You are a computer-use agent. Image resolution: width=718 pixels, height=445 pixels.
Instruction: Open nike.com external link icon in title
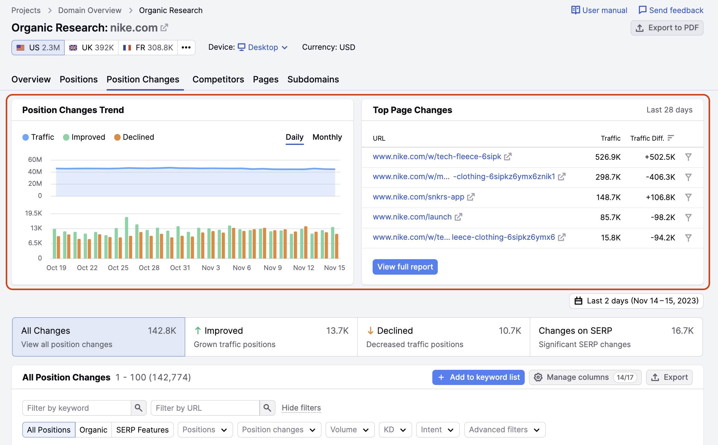tap(164, 28)
